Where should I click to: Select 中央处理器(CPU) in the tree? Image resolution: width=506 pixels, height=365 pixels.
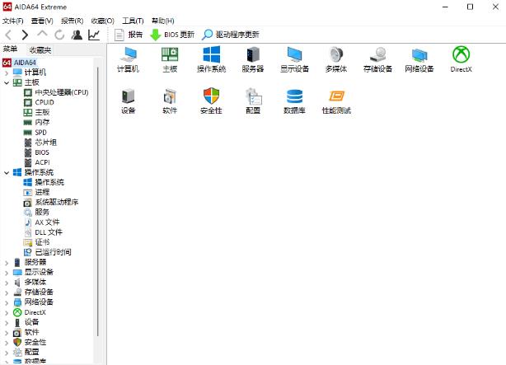click(x=56, y=92)
